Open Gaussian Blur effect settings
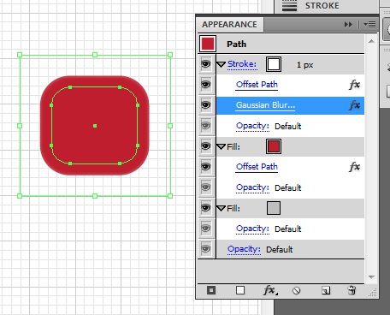 tap(265, 105)
